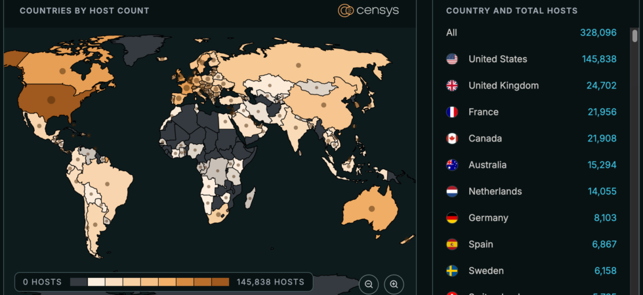Click the Canada flag icon

(x=452, y=138)
